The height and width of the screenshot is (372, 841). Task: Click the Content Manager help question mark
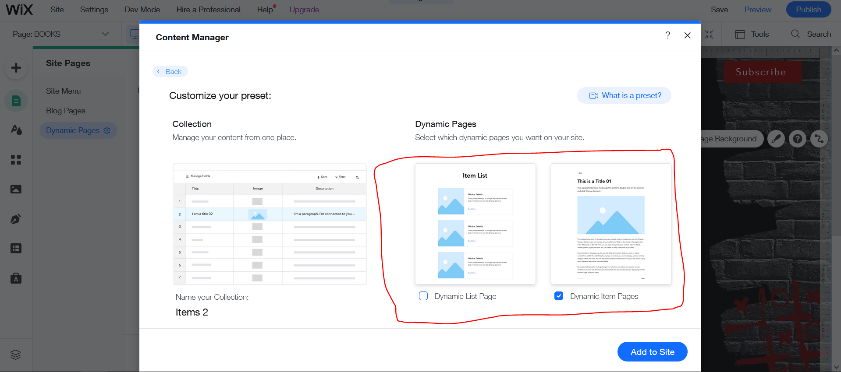(667, 35)
